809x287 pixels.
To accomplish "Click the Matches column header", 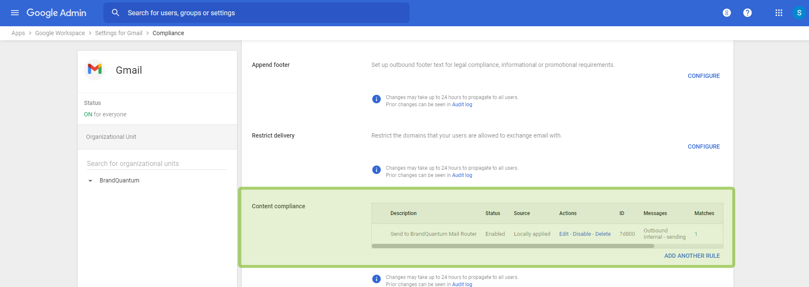I will pyautogui.click(x=704, y=213).
